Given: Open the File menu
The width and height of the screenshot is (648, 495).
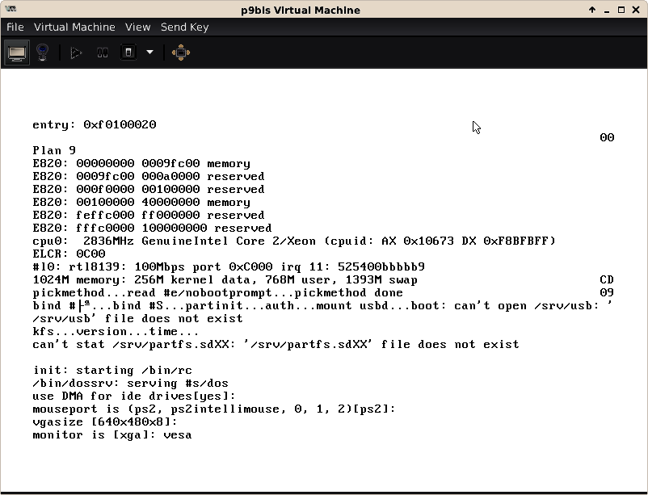Looking at the screenshot, I should (15, 27).
